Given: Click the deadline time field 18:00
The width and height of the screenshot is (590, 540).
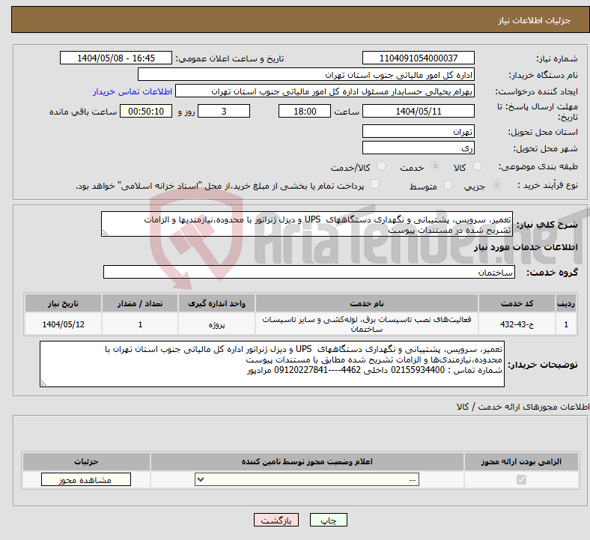Looking at the screenshot, I should point(305,112).
